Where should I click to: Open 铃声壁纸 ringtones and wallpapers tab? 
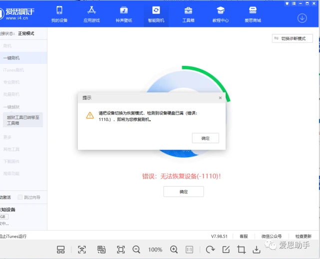pyautogui.click(x=124, y=14)
